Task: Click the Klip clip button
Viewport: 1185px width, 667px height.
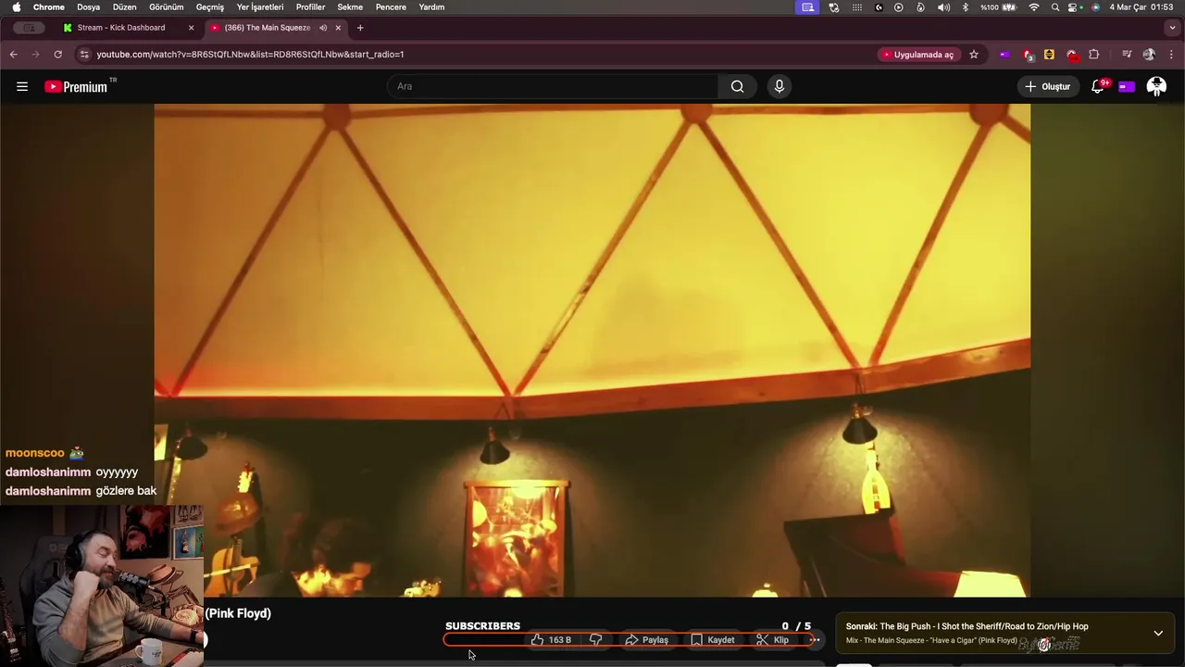Action: 773,640
